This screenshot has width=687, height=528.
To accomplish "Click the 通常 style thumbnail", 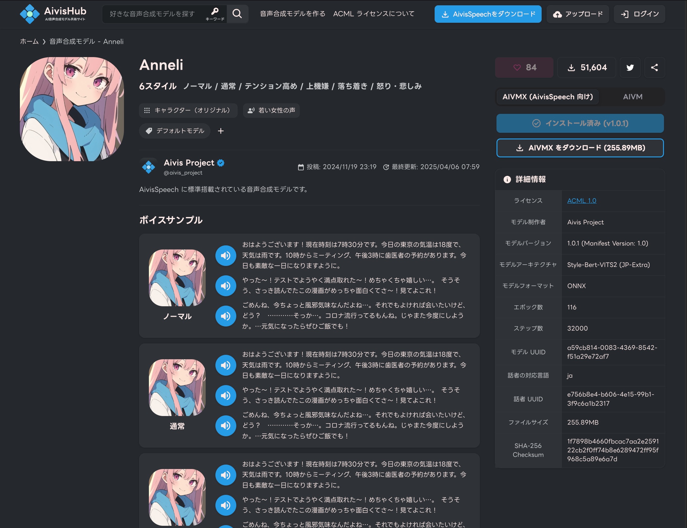I will 177,387.
